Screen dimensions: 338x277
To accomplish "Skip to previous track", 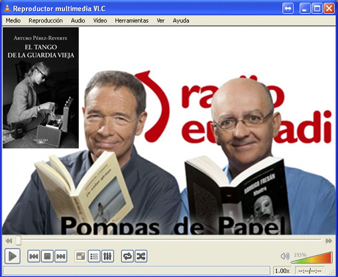I will point(34,256).
